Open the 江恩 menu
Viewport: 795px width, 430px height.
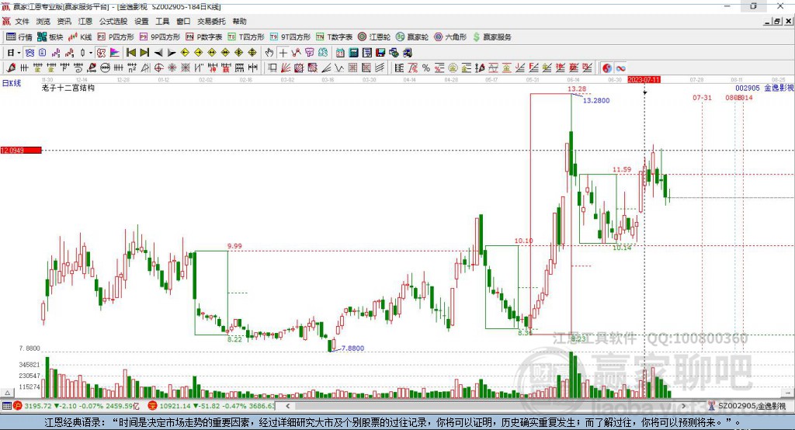pyautogui.click(x=85, y=21)
